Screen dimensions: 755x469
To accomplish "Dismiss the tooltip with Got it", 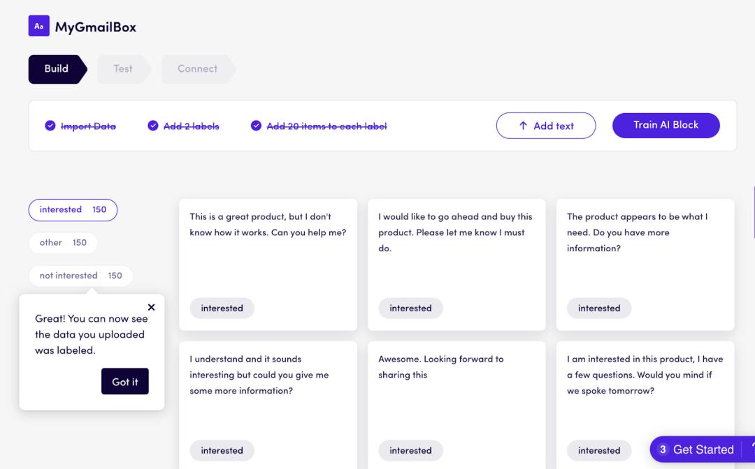I will click(x=125, y=382).
